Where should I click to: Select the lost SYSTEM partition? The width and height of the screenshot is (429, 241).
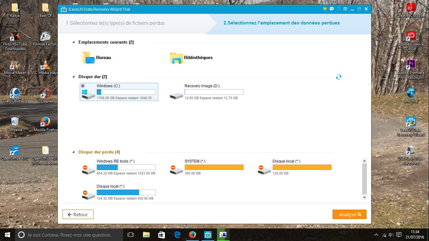[207, 167]
